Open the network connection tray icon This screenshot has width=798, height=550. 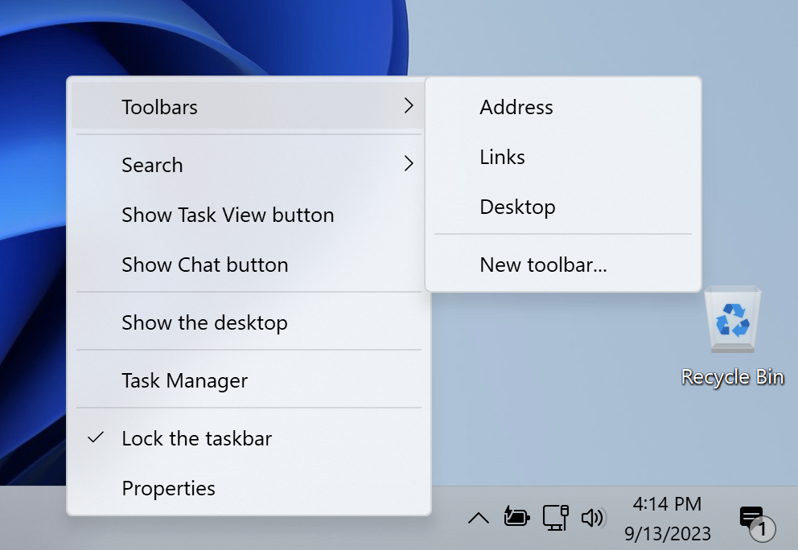tap(555, 517)
